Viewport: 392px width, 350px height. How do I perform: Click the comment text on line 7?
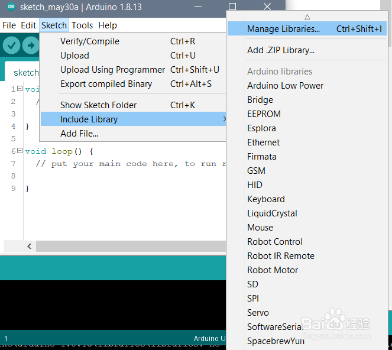(x=130, y=164)
